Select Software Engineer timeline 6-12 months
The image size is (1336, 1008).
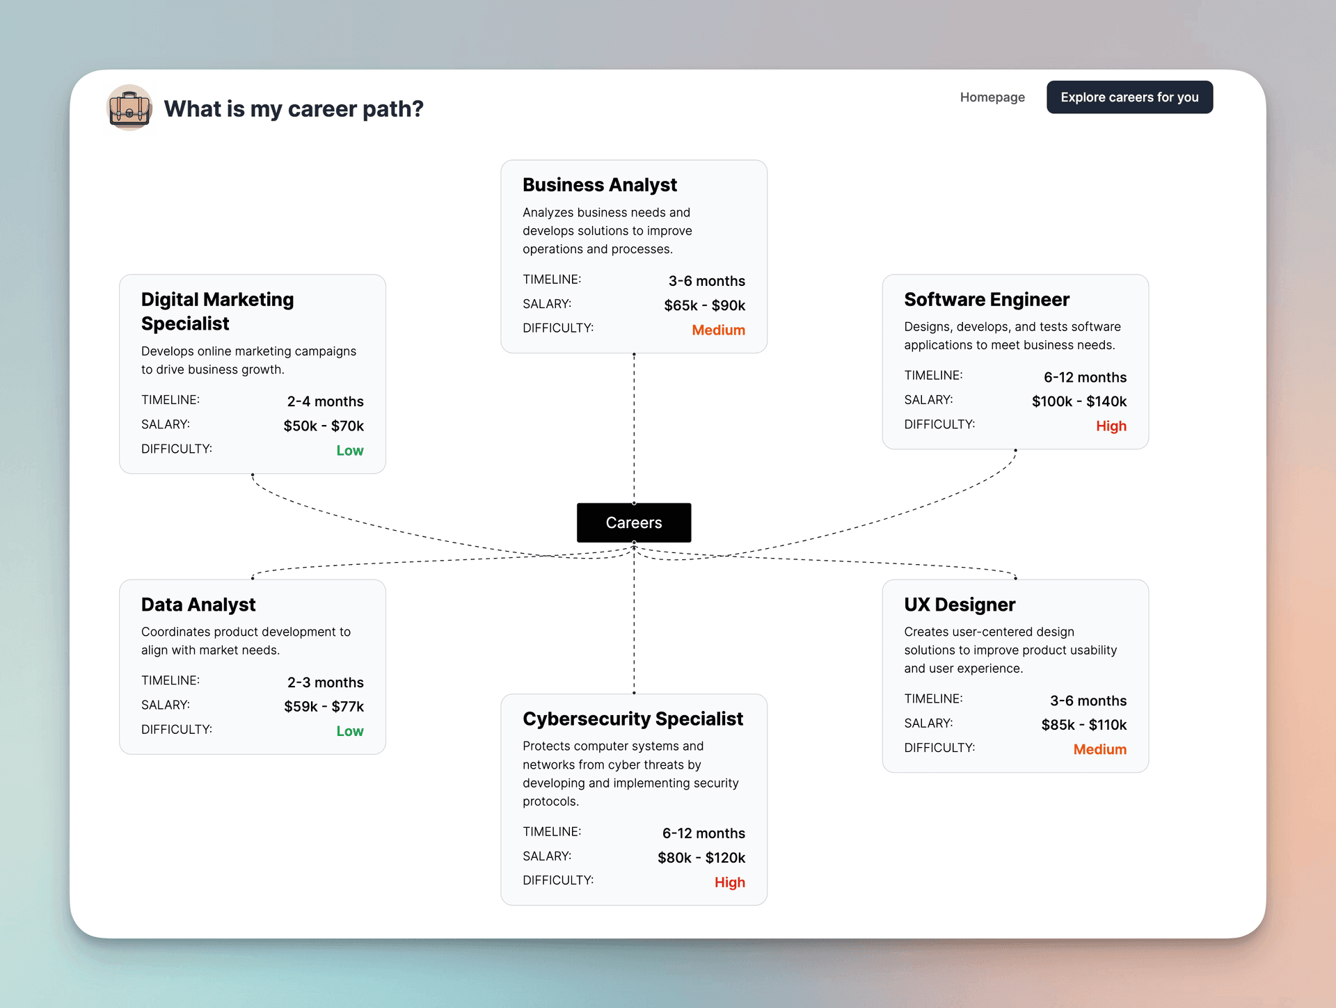1085,377
